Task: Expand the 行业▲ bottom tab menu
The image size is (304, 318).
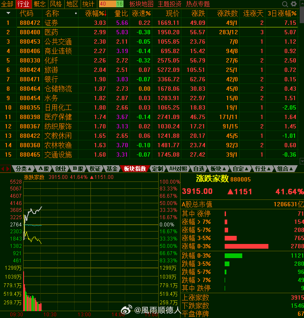Action: pos(262,169)
